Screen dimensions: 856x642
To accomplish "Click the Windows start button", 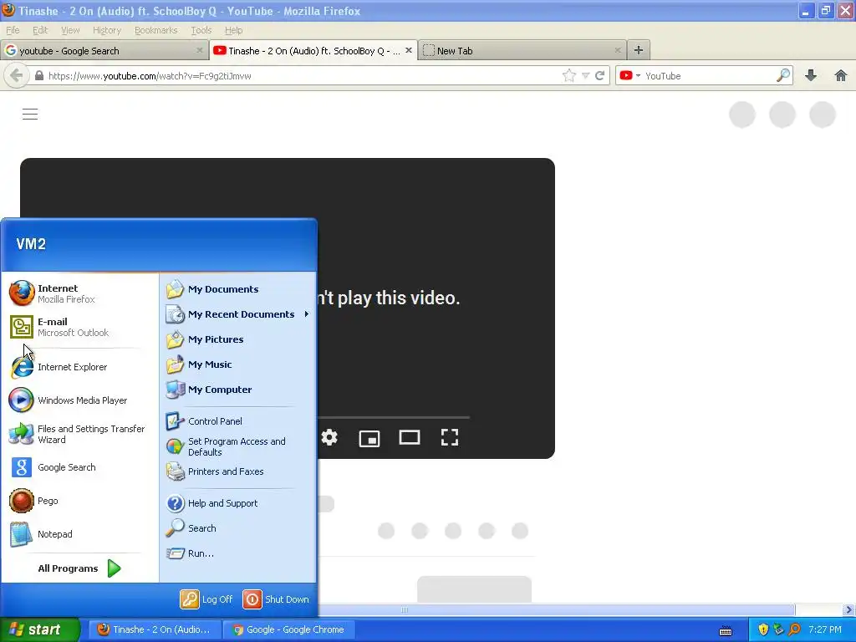I will pyautogui.click(x=40, y=629).
